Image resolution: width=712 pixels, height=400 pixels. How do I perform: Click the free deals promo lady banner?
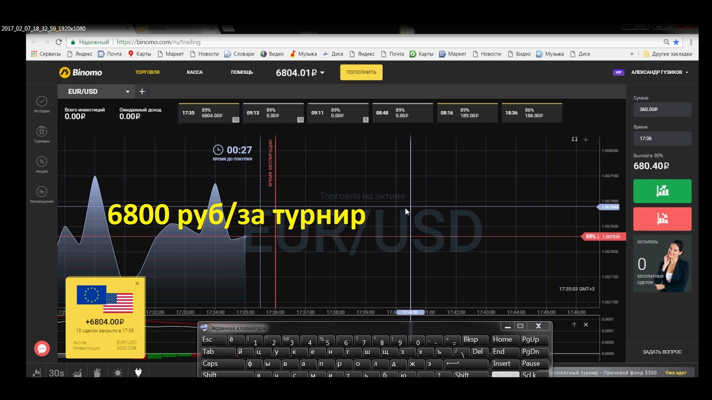pyautogui.click(x=662, y=263)
